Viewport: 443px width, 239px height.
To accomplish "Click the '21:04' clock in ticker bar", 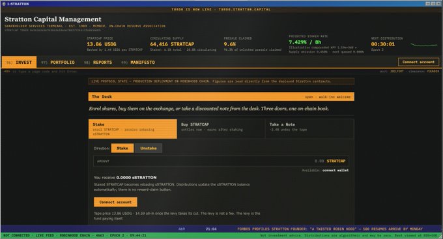I will pos(211,229).
